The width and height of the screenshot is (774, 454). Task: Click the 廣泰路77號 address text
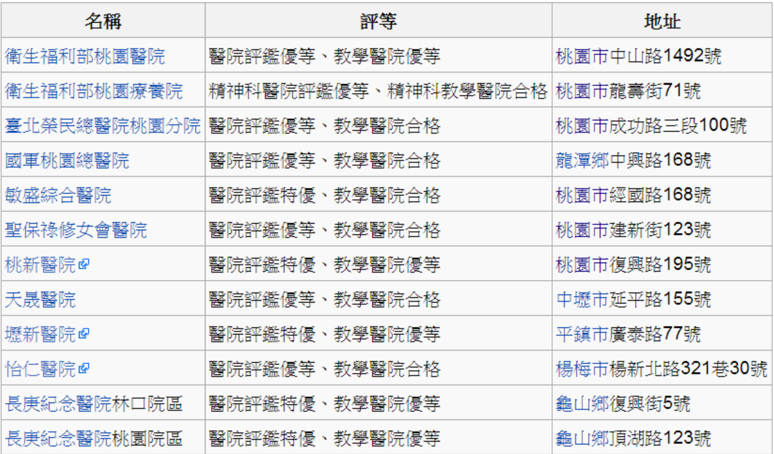click(655, 334)
